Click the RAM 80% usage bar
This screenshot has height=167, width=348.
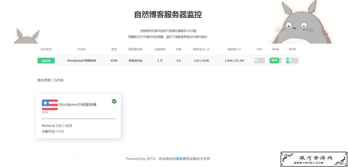[275, 60]
